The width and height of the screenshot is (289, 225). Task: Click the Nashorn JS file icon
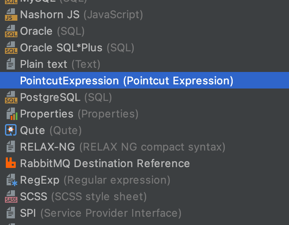tap(11, 14)
